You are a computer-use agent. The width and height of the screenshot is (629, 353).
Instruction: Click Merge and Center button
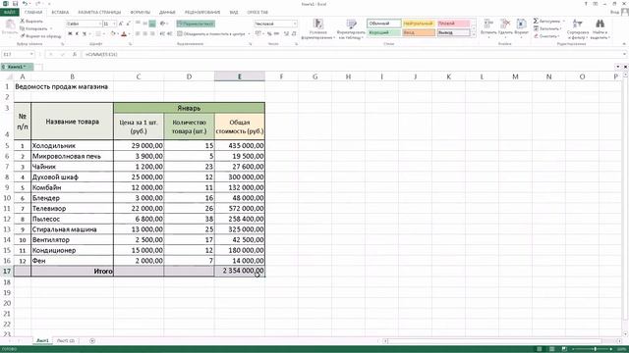tap(211, 34)
